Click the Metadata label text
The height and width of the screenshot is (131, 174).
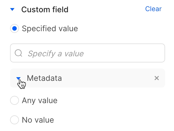click(44, 78)
